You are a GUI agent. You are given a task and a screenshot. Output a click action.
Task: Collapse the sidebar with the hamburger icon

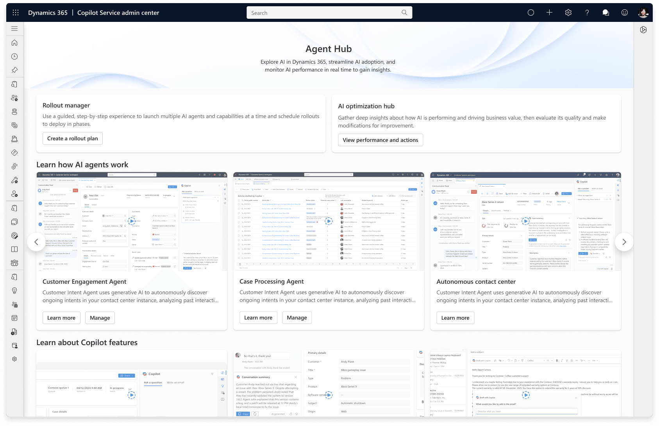[x=14, y=29]
